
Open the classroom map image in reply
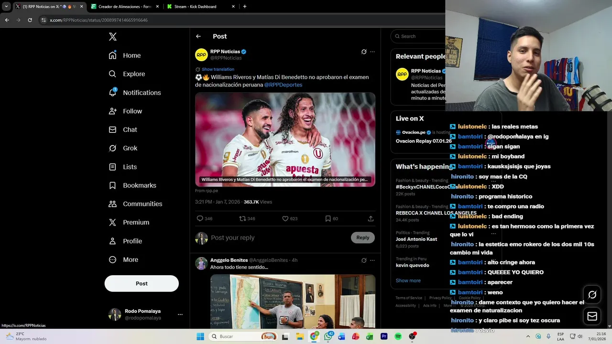[293, 301]
